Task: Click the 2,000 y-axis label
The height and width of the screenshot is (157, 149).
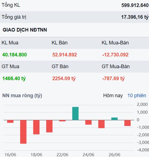Action: coord(142,104)
